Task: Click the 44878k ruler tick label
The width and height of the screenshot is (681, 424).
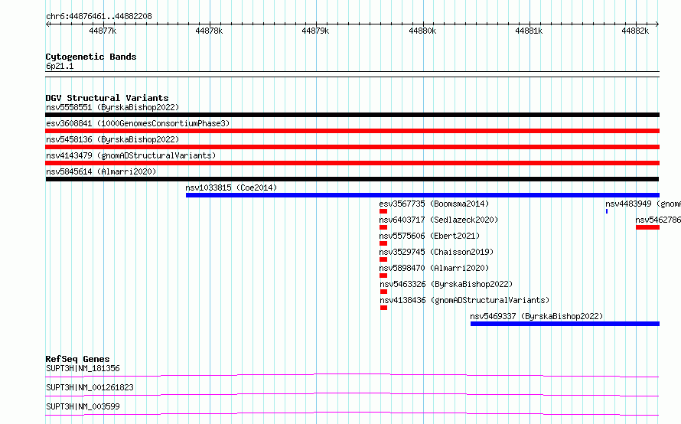Action: coord(209,31)
